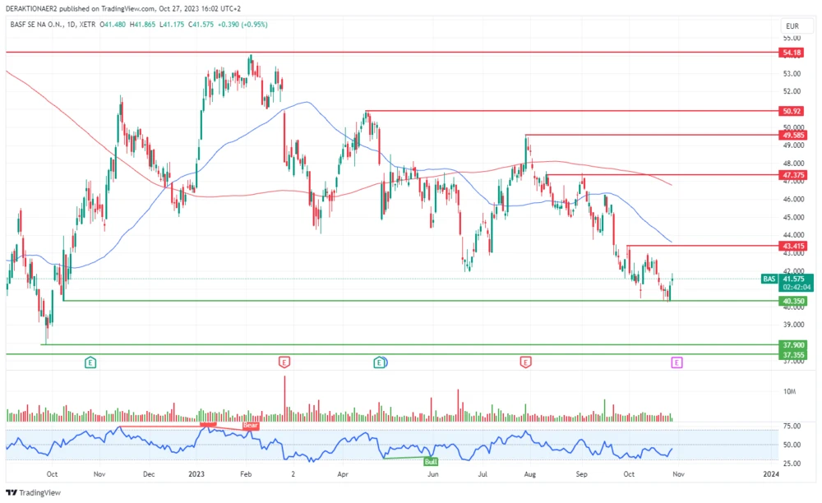This screenshot has height=503, width=822.
Task: Select the 54.18 resistance price label
Action: pos(792,53)
